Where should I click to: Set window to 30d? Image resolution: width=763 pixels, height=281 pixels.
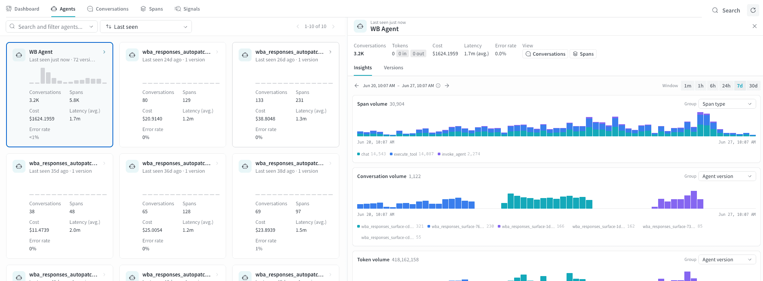753,86
